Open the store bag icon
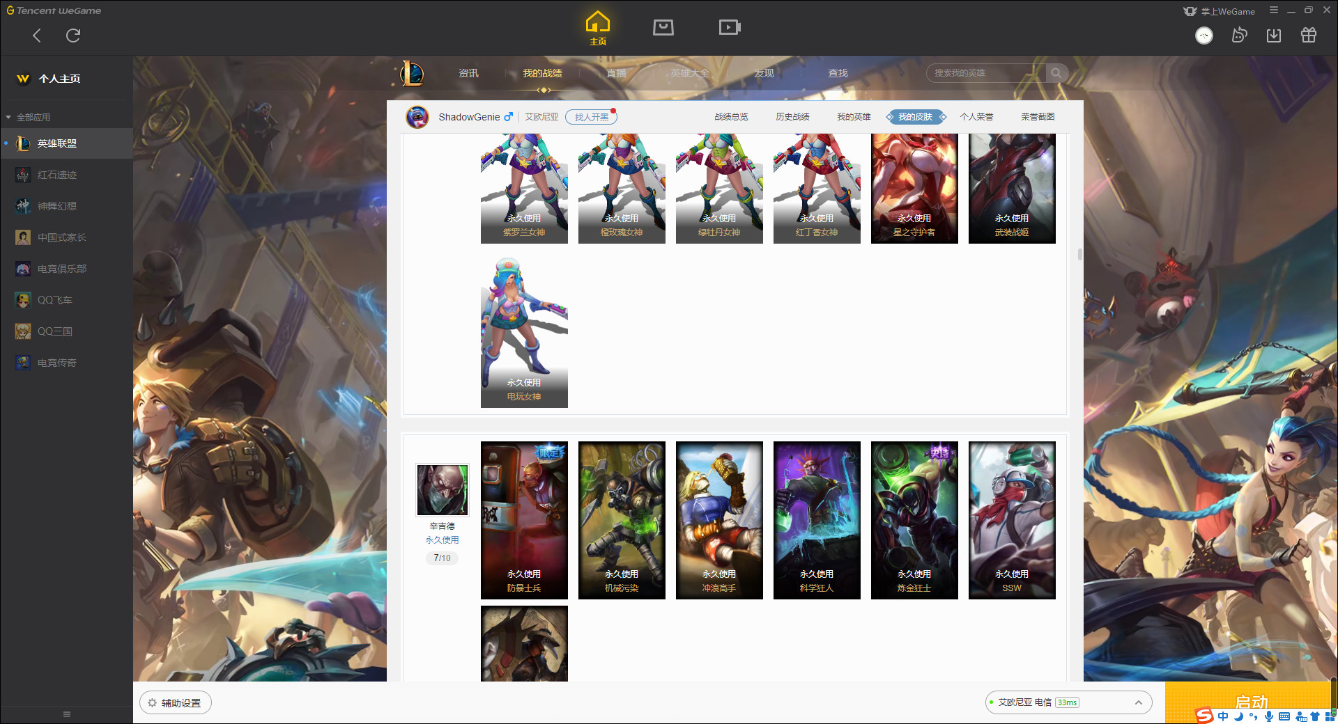Viewport: 1338px width, 724px height. (x=663, y=27)
